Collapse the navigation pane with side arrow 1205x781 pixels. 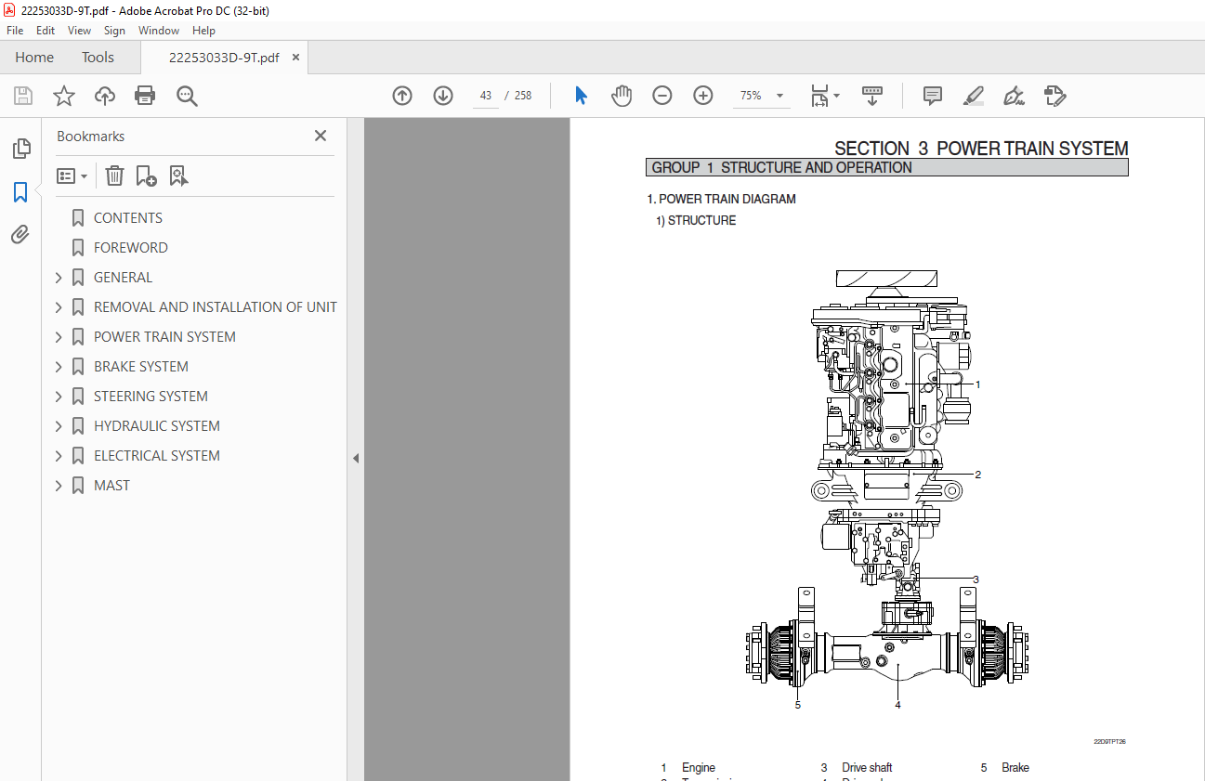[x=356, y=458]
